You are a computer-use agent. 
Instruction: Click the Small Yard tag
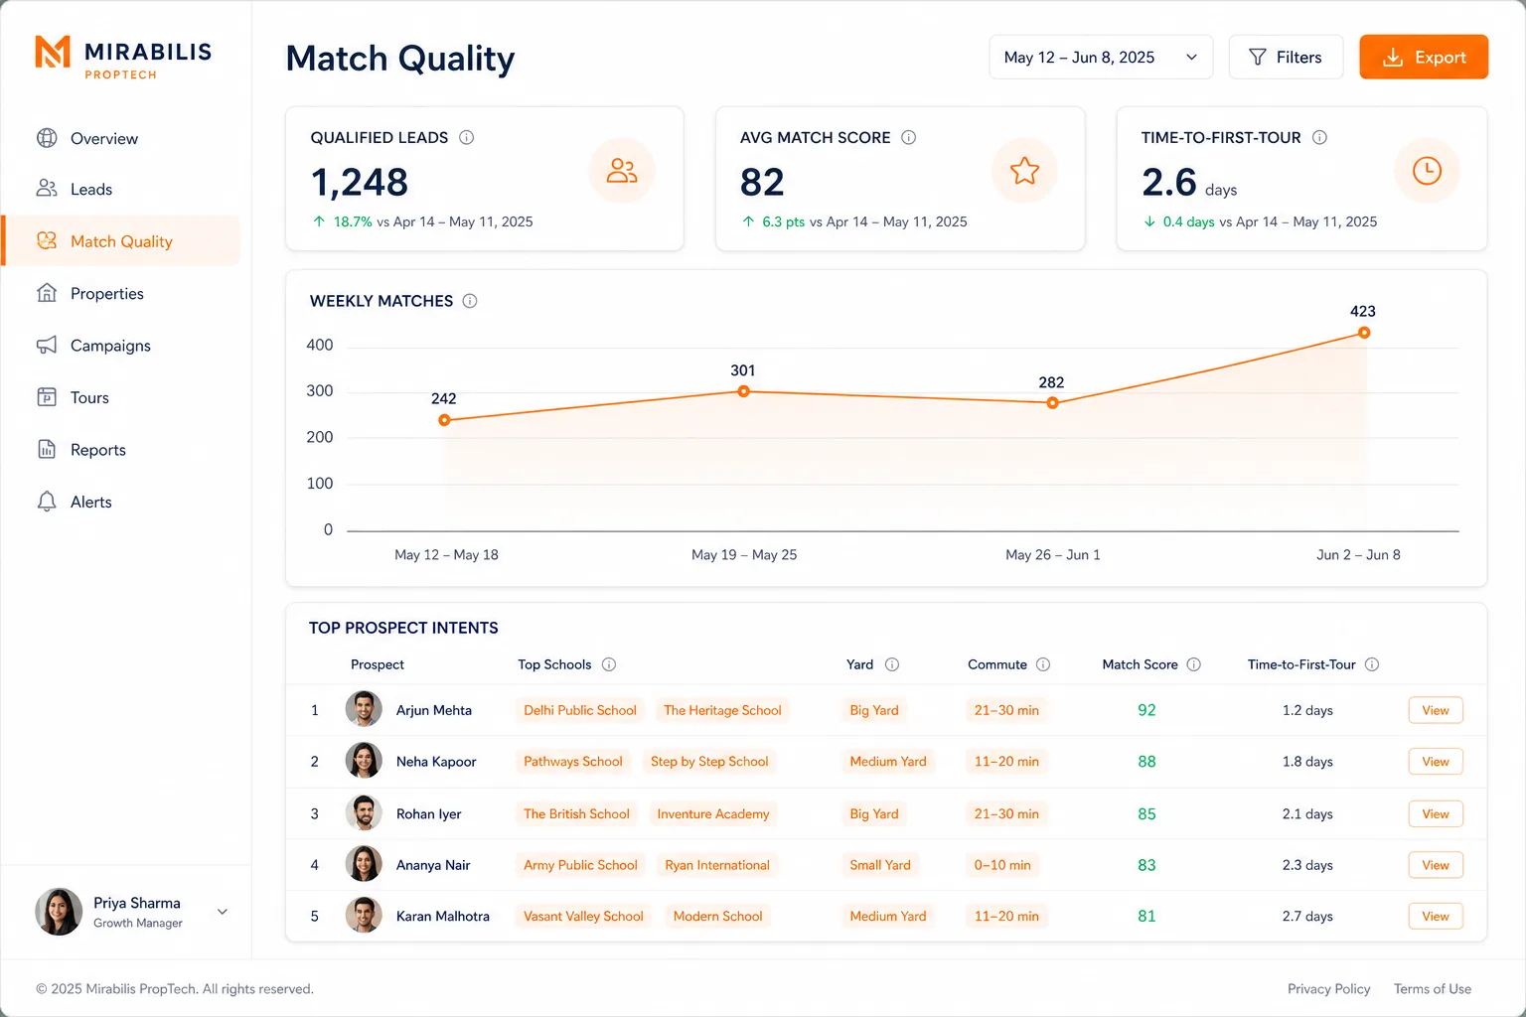point(880,865)
